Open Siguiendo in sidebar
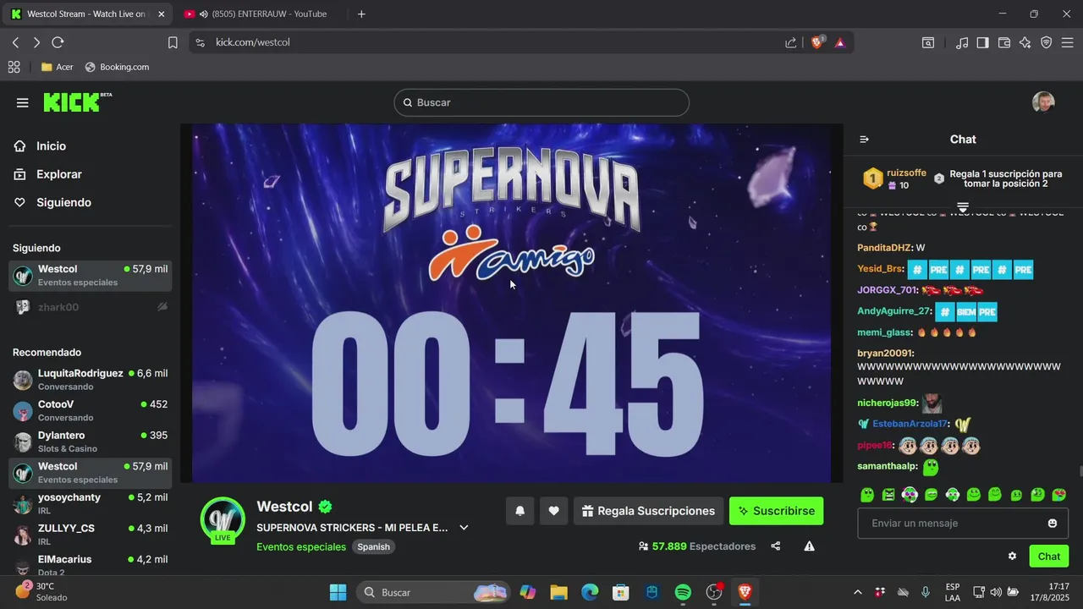The image size is (1083, 609). 52,202
